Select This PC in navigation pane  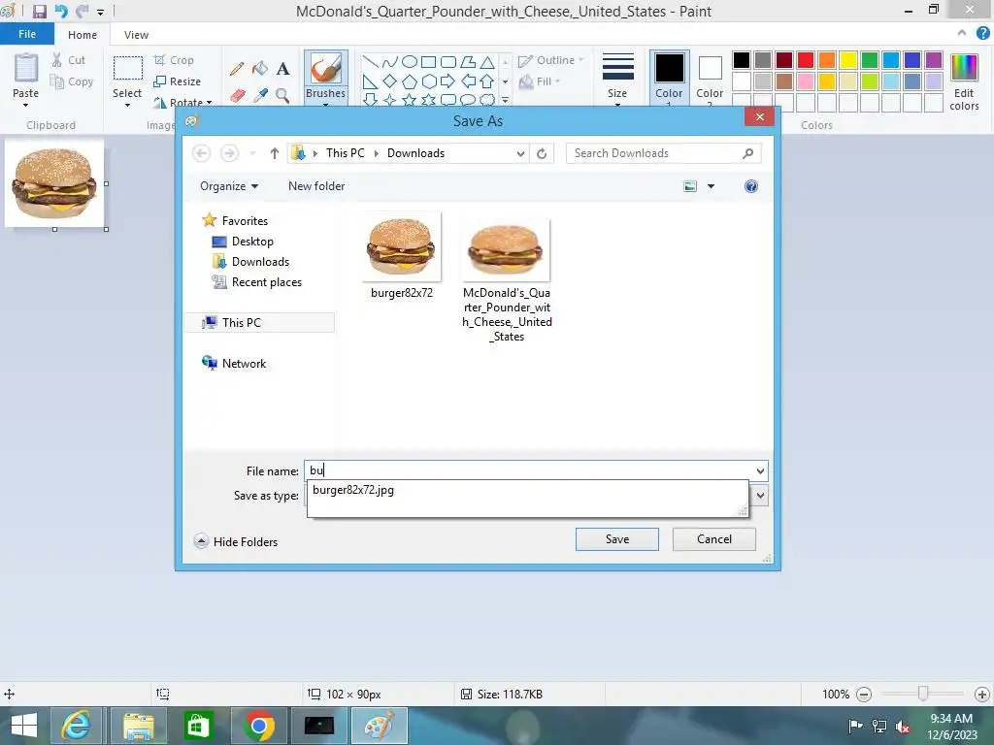(241, 322)
